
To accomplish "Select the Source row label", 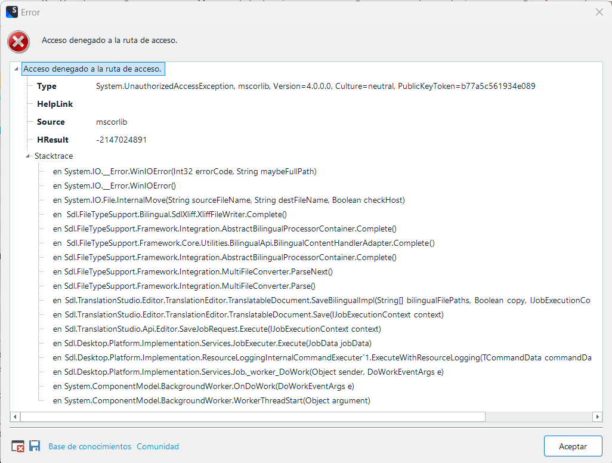I will (51, 122).
